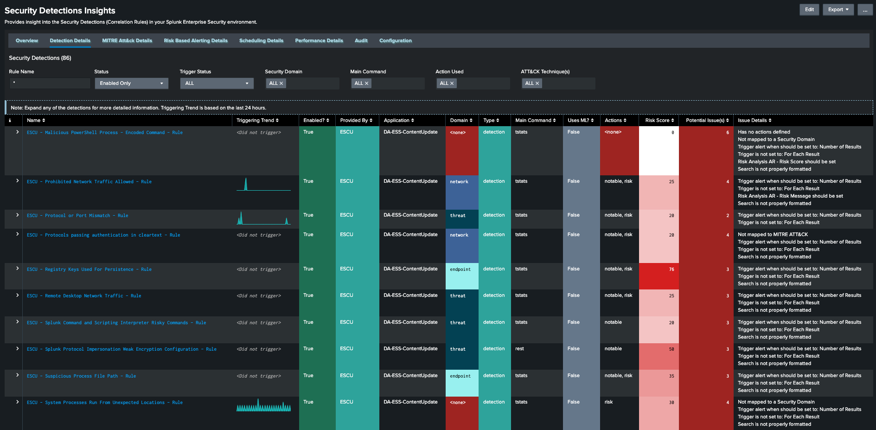
Task: Expand Protocols passing authentication in cleartext row
Action: 18,234
